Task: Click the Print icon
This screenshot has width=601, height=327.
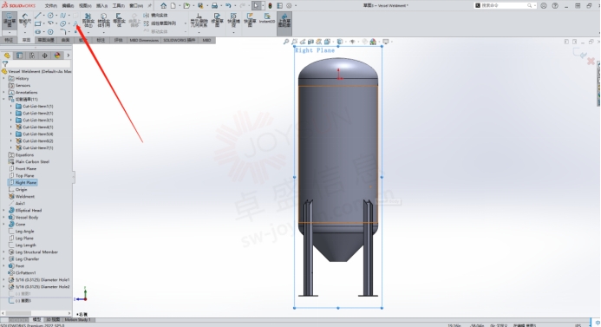Action: (x=215, y=6)
